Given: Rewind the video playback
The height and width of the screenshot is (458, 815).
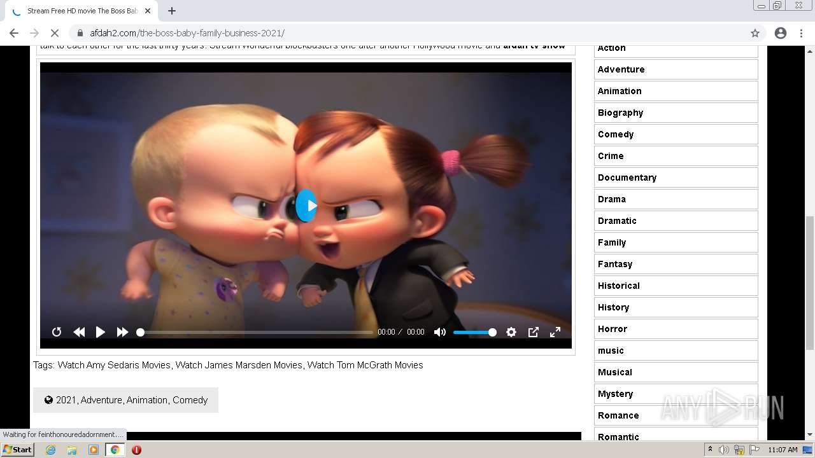Looking at the screenshot, I should pyautogui.click(x=79, y=332).
